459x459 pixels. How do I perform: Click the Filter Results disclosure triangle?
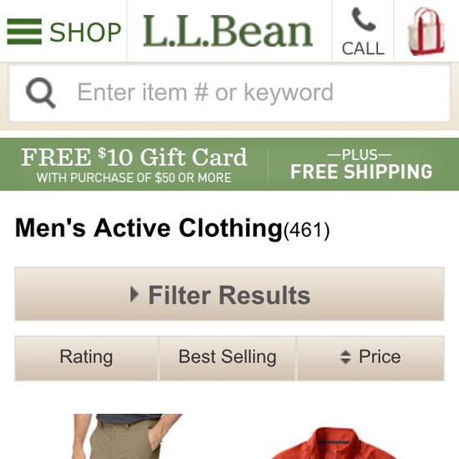[134, 295]
